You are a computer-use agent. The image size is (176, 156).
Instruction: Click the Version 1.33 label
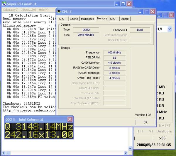(143, 115)
